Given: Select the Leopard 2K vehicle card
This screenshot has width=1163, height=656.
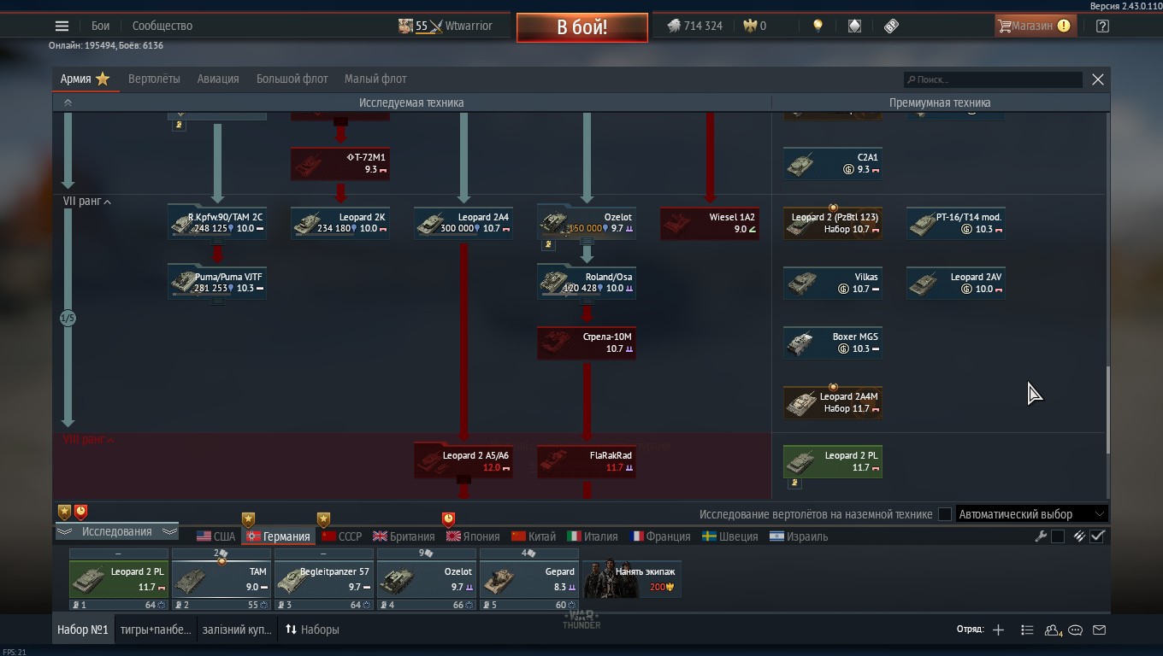Looking at the screenshot, I should (x=340, y=223).
